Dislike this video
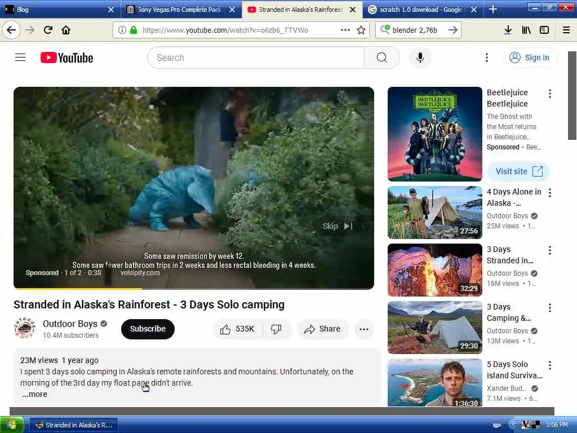The width and height of the screenshot is (577, 433). (276, 329)
